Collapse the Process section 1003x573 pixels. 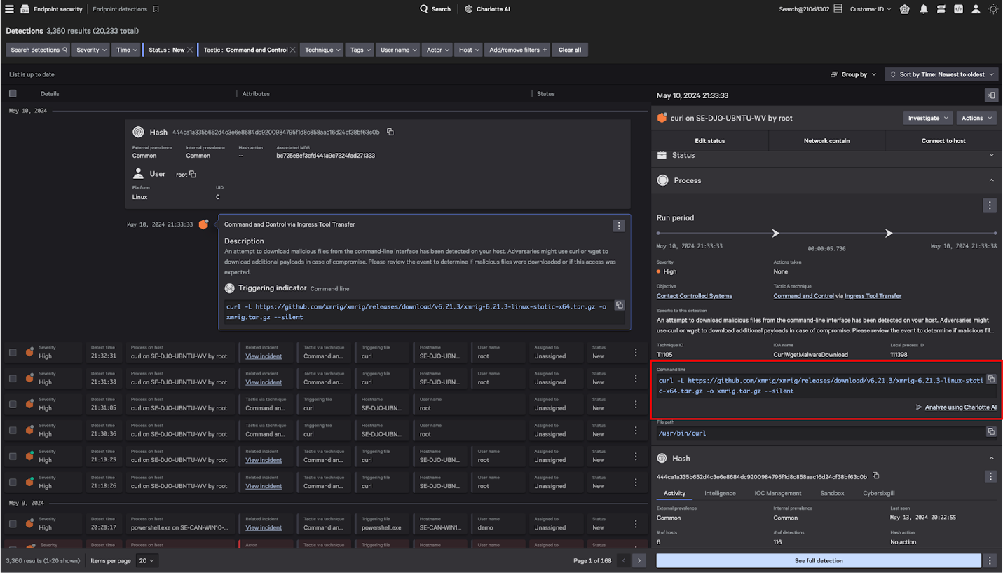pos(991,180)
